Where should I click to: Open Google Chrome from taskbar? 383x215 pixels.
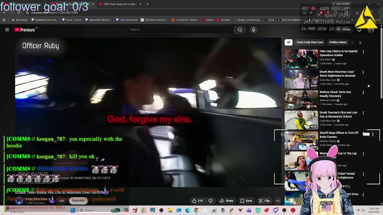pyautogui.click(x=196, y=210)
